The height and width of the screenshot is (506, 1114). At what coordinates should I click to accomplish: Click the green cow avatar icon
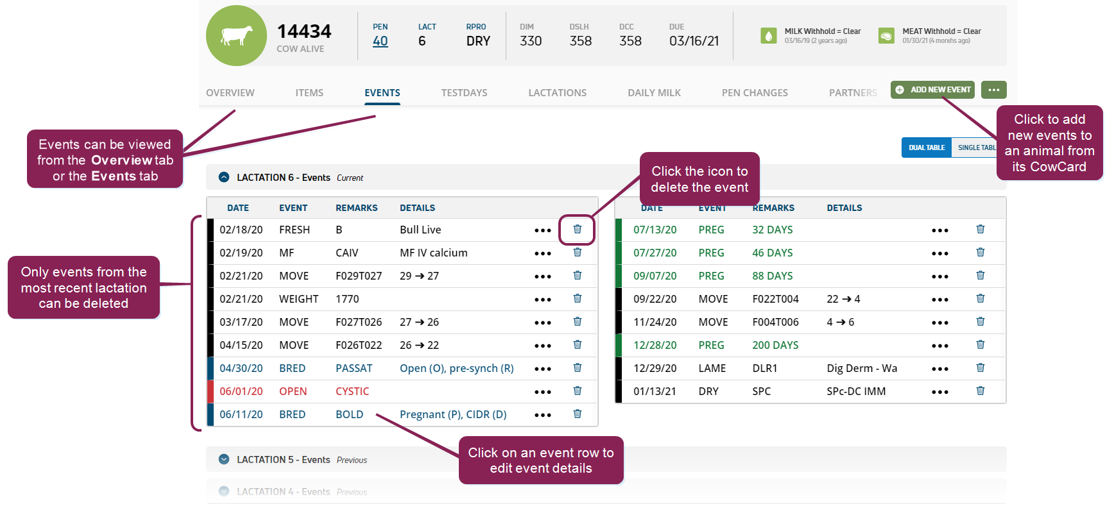[x=236, y=36]
